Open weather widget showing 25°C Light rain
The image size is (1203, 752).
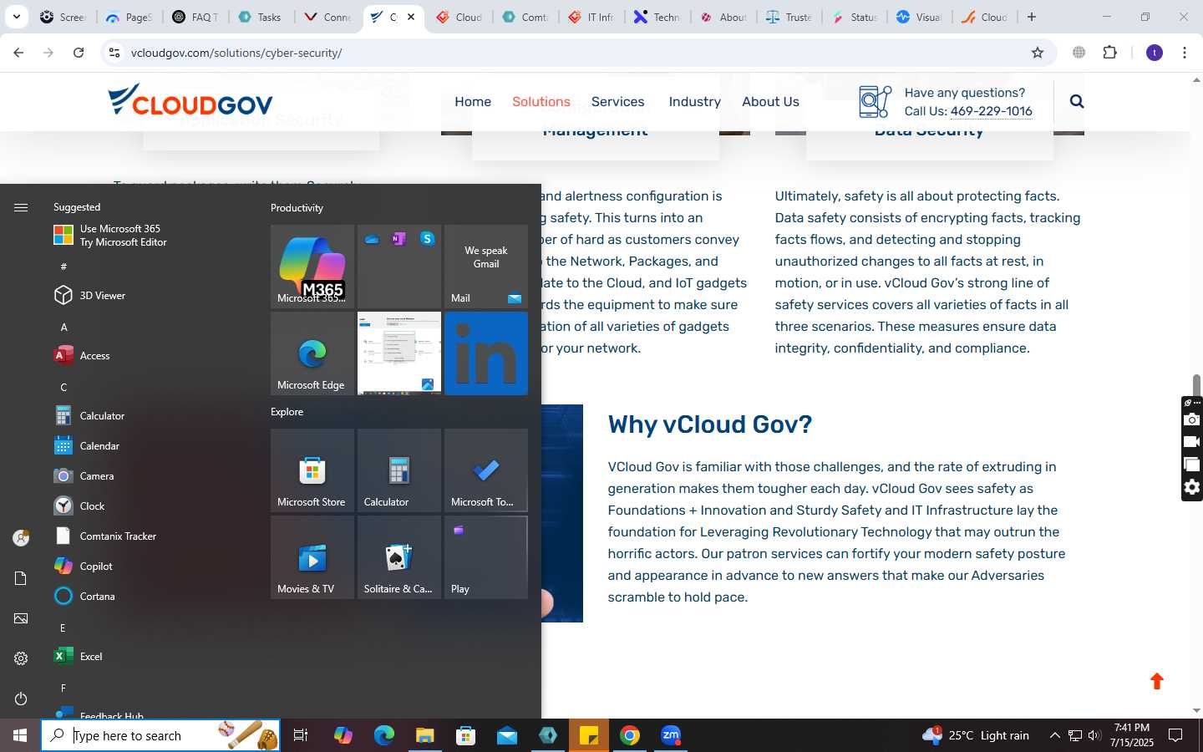click(x=976, y=735)
